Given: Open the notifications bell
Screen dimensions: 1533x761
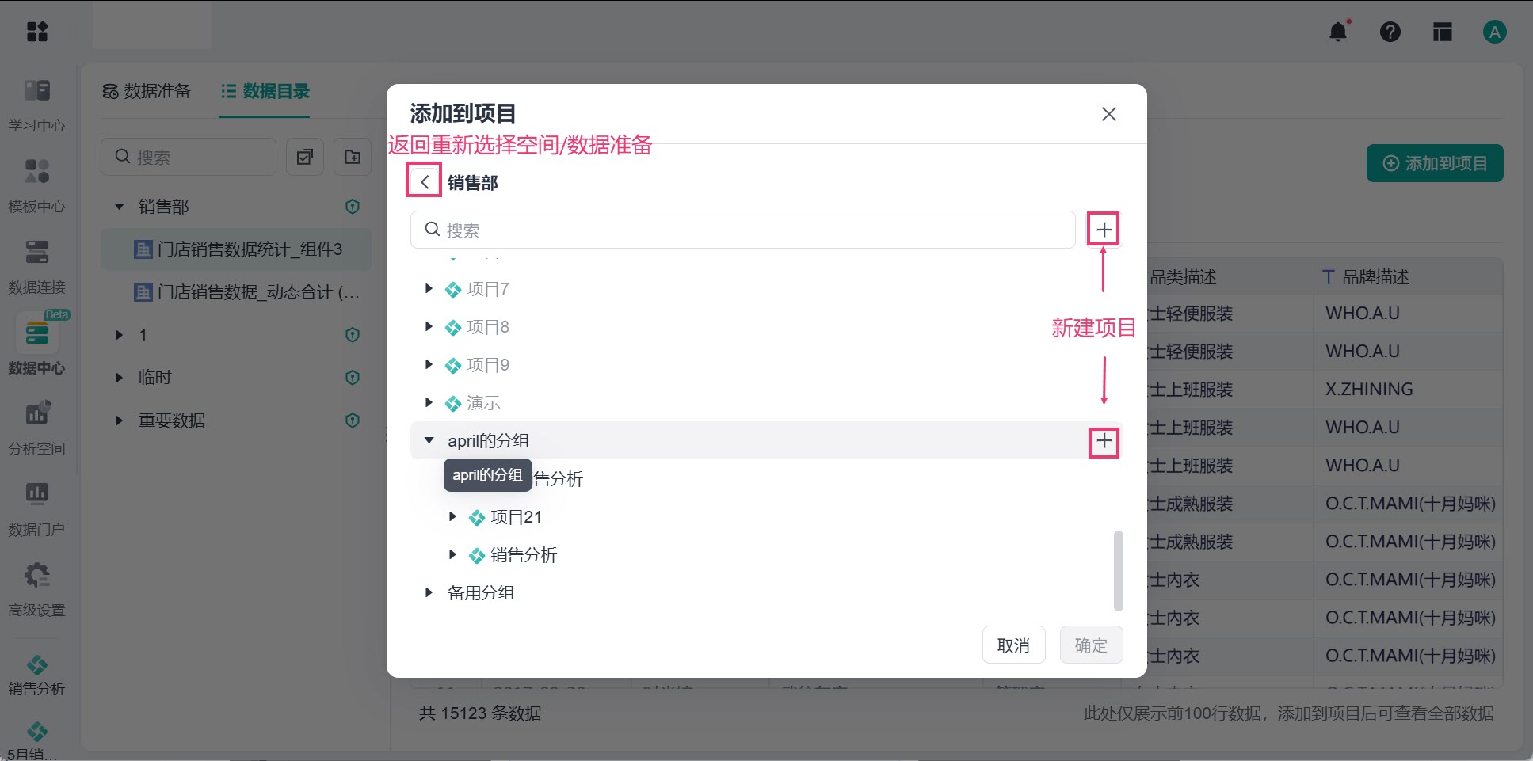Looking at the screenshot, I should click(x=1338, y=32).
